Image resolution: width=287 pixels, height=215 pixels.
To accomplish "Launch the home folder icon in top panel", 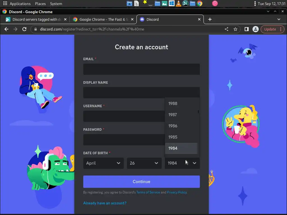I will tap(129, 3).
